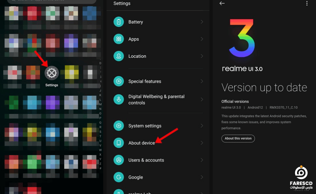Select the Google label in Settings
The height and width of the screenshot is (194, 316).
pos(136,177)
